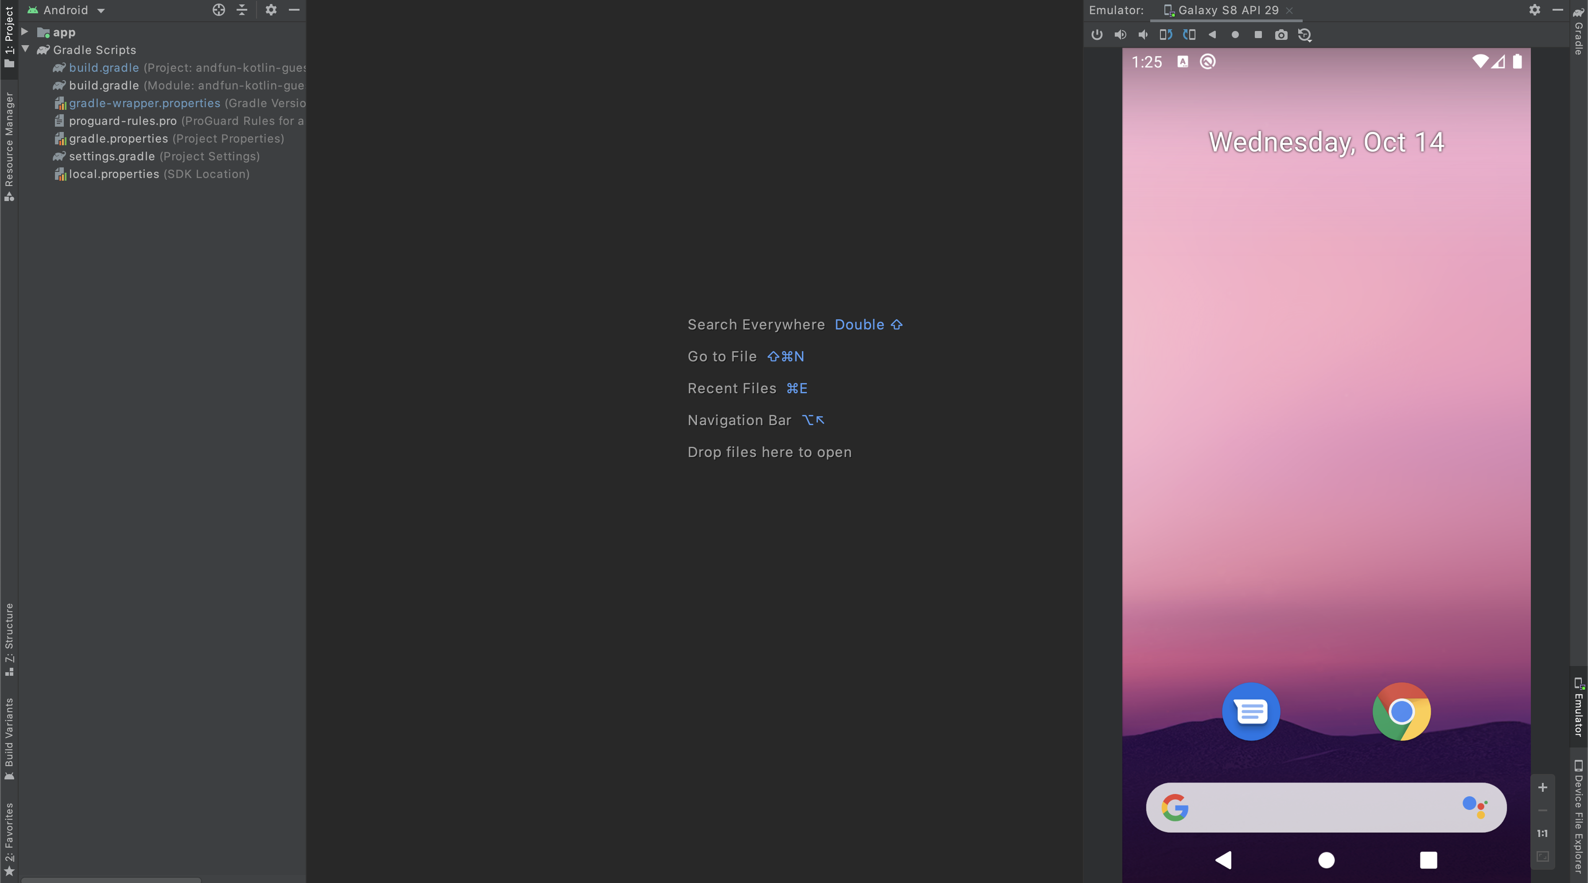Expand the app module folder
This screenshot has height=883, width=1588.
click(25, 31)
